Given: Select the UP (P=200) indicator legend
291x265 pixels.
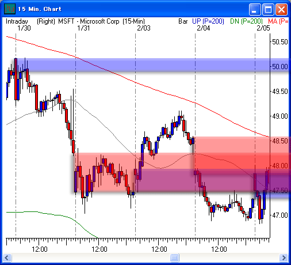Looking at the screenshot, I should point(208,21).
